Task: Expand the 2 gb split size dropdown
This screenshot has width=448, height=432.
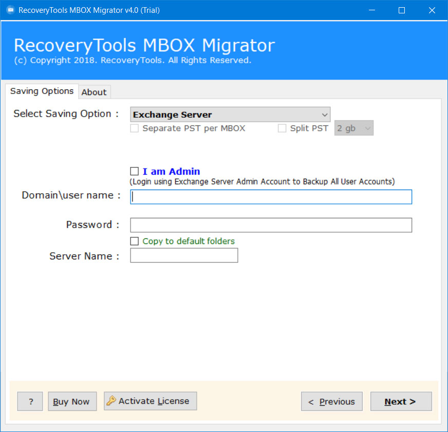Action: coord(353,128)
